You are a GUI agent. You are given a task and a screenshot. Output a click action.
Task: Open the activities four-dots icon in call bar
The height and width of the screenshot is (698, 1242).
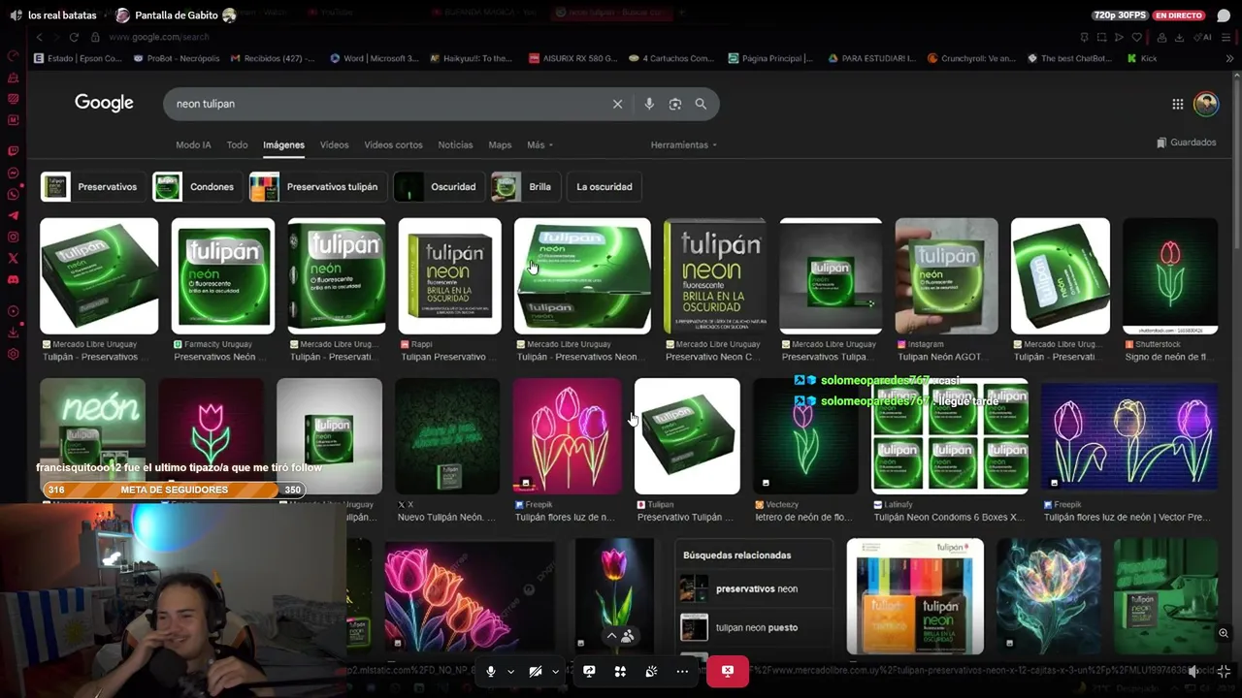(x=620, y=671)
